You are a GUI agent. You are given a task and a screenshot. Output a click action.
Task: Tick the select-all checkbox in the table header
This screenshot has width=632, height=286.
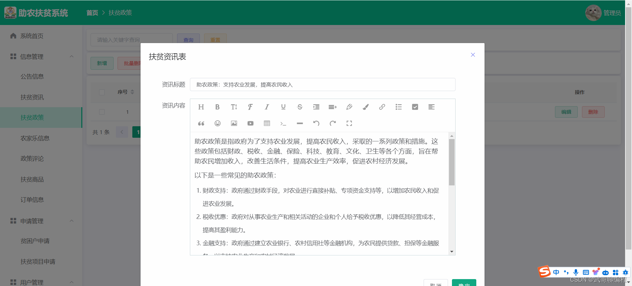(x=102, y=92)
